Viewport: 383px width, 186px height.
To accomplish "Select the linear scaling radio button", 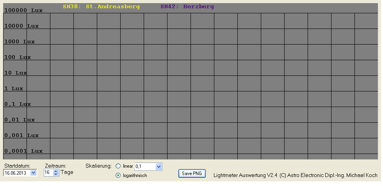I will (118, 166).
